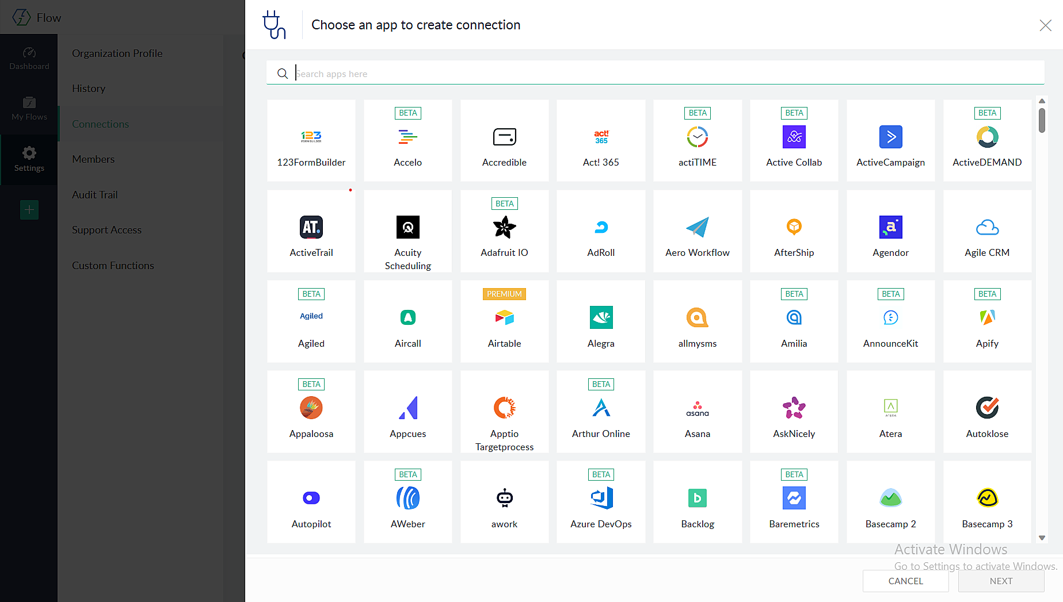Close the app connection dialog
Viewport: 1063px width, 602px height.
[x=1046, y=25]
